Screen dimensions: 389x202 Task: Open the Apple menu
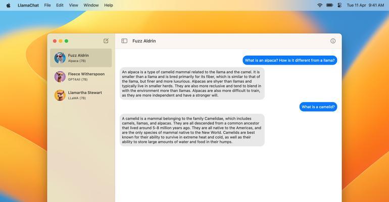[9, 5]
